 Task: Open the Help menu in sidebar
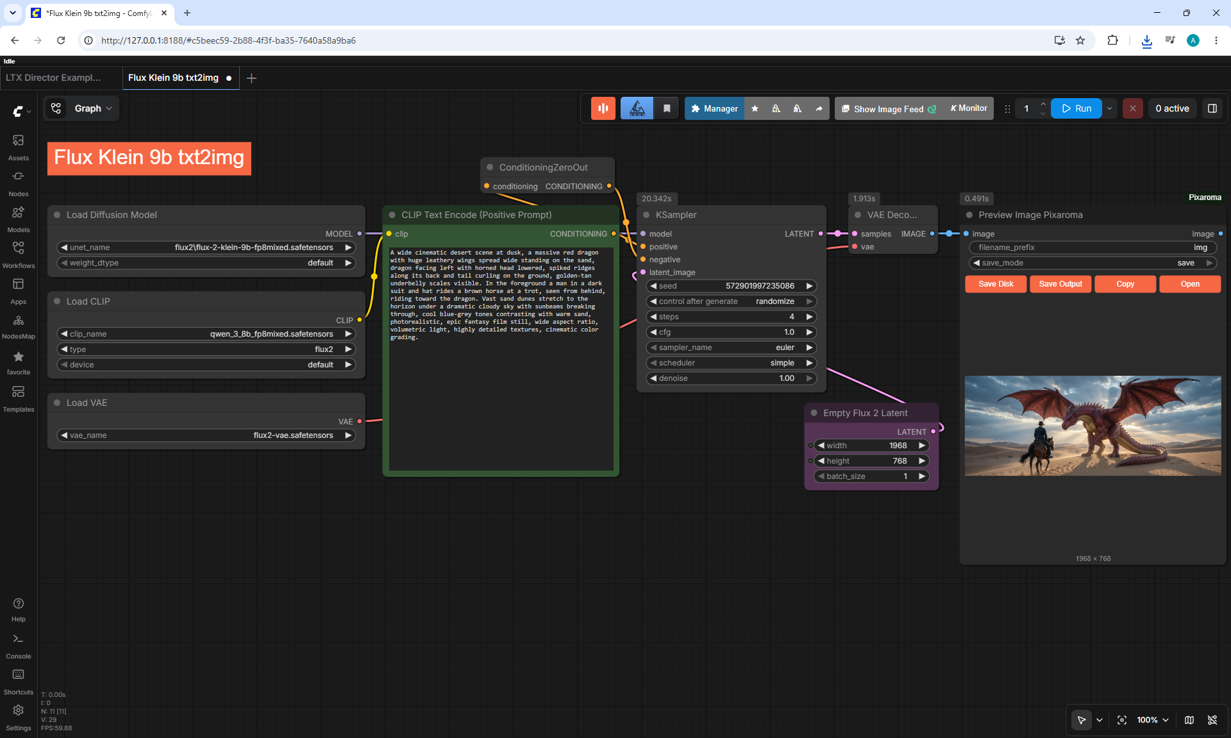coord(18,610)
